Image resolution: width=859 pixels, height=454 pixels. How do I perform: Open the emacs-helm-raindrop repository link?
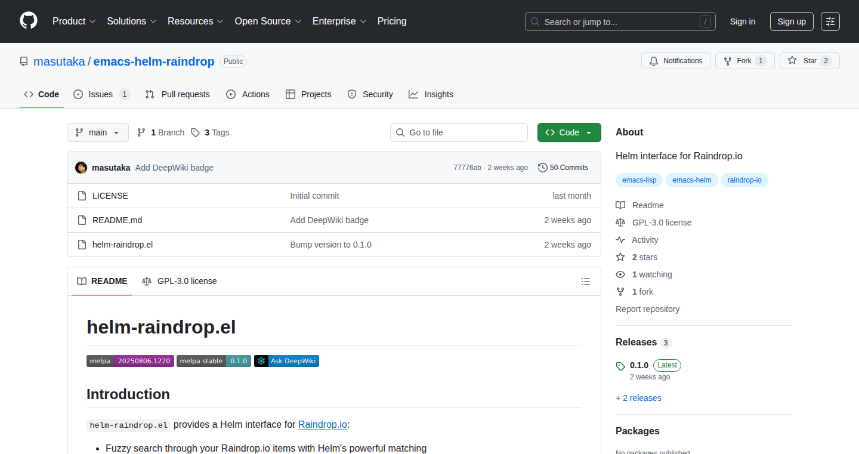(x=154, y=61)
